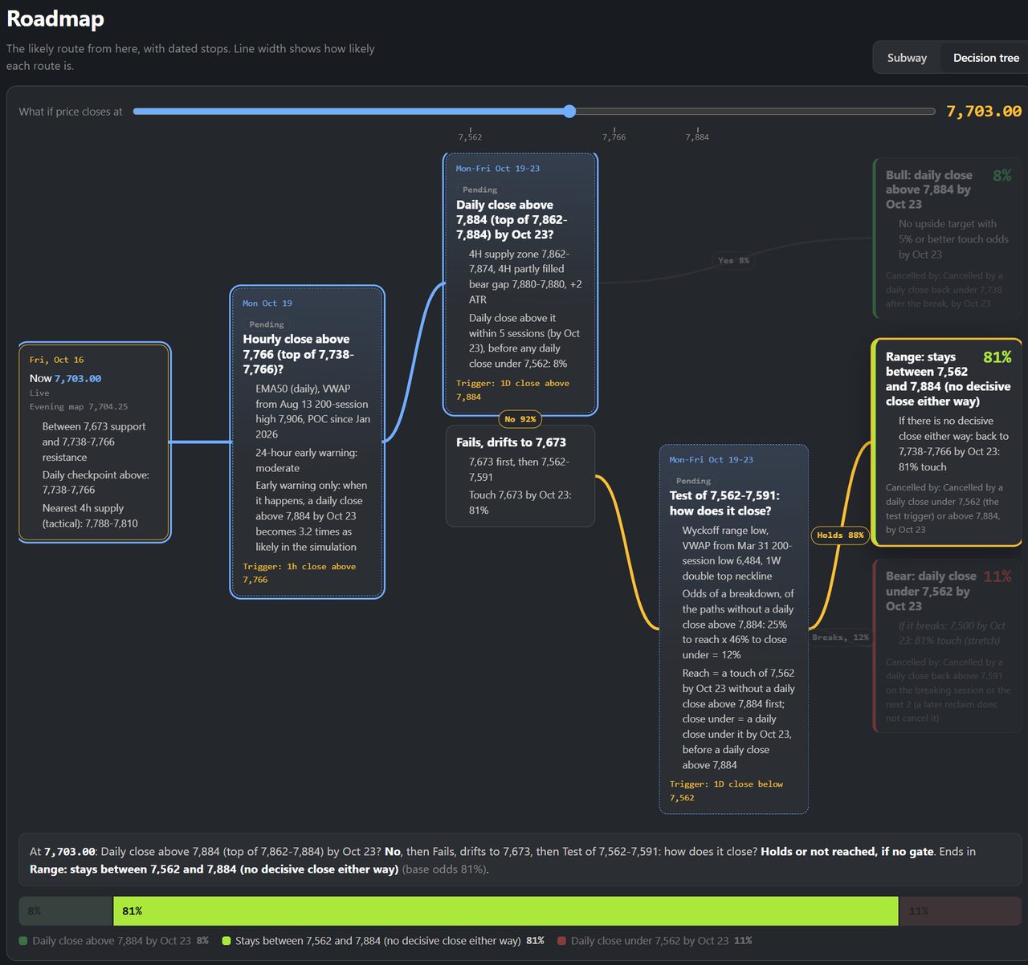The width and height of the screenshot is (1028, 965).
Task: Switch to the Decision tree view tab
Action: coord(985,58)
